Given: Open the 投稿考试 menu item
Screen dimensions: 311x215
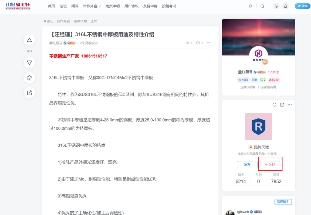Looking at the screenshot, I should pos(169,6).
